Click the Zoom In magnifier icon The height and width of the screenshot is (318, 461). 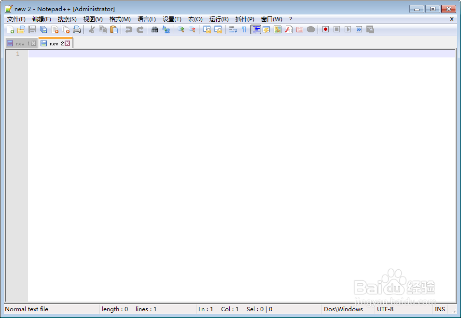(x=181, y=29)
